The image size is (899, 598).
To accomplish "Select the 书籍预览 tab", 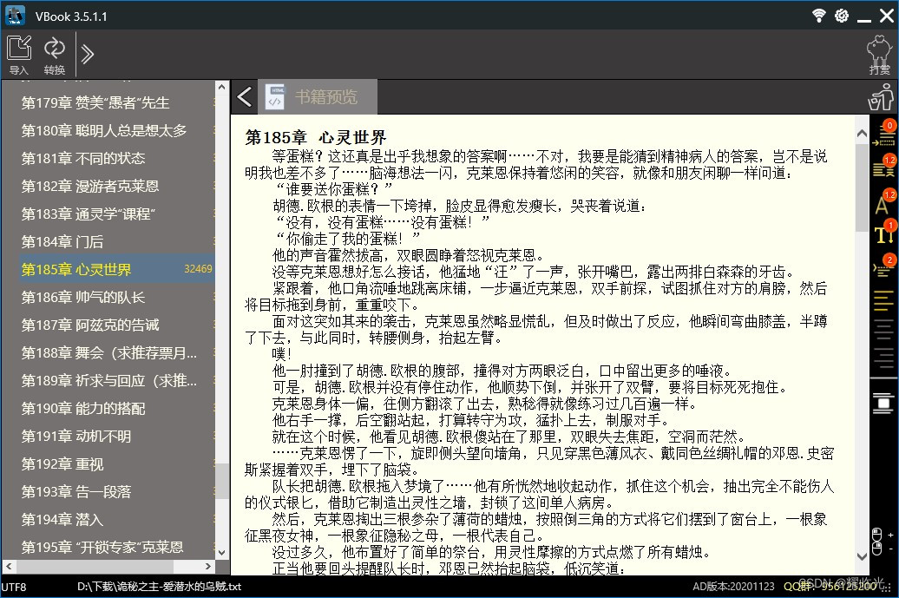I will click(x=318, y=96).
